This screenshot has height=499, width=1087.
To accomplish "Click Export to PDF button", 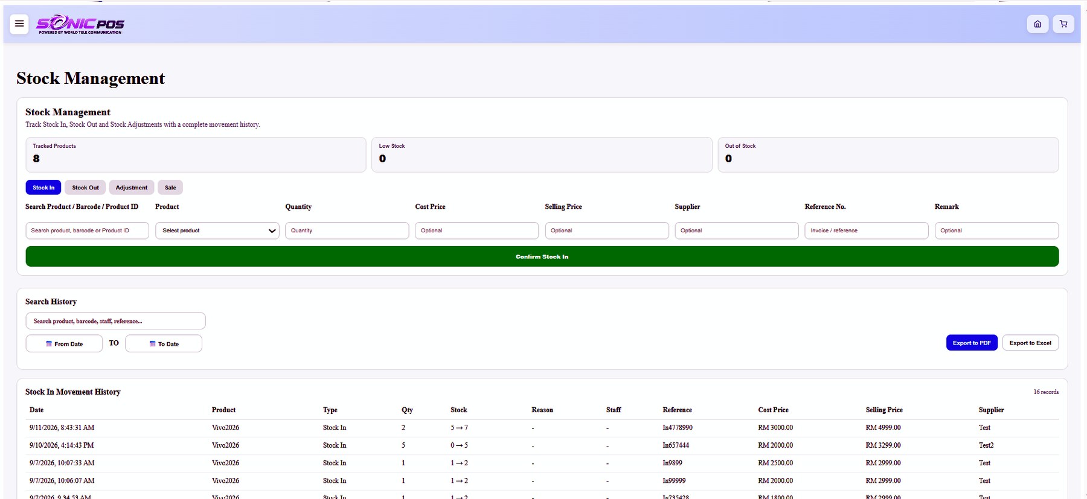I will point(972,343).
